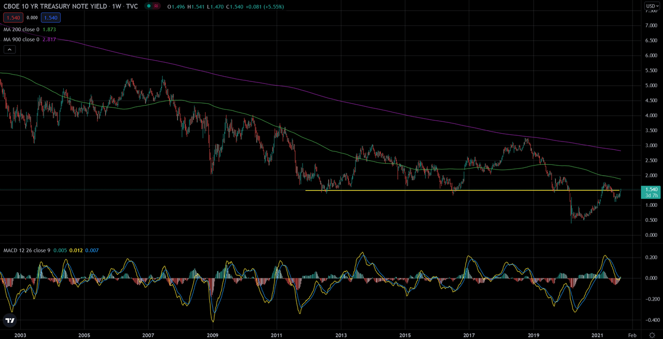
Task: Click the current price label 1.540 on axis
Action: coord(651,190)
